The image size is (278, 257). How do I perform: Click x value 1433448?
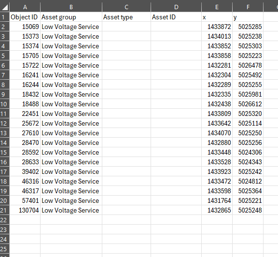click(217, 152)
